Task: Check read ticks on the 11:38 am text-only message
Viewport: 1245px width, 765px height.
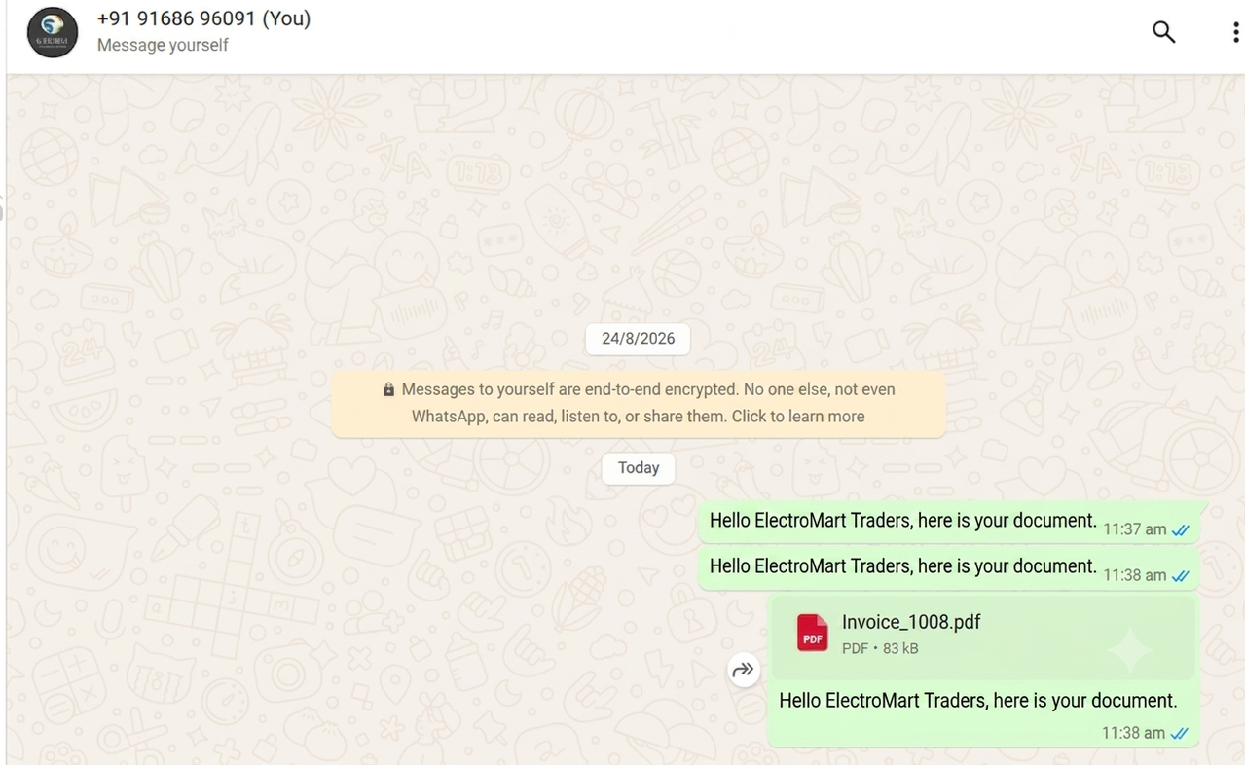Action: pos(1181,576)
